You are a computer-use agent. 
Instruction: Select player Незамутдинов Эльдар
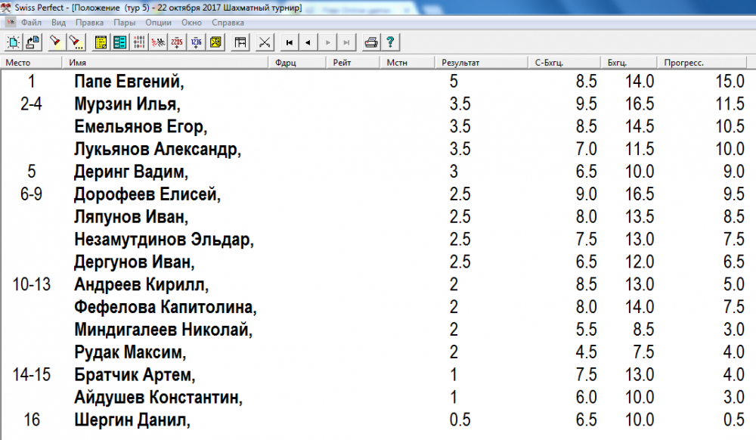tap(164, 240)
